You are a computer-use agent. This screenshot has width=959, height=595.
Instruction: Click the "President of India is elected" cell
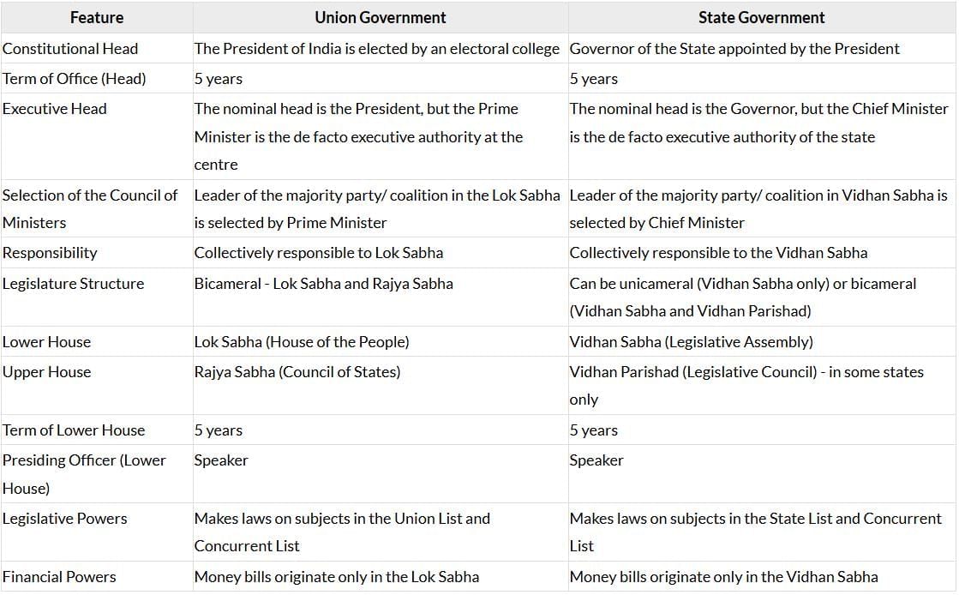point(376,49)
